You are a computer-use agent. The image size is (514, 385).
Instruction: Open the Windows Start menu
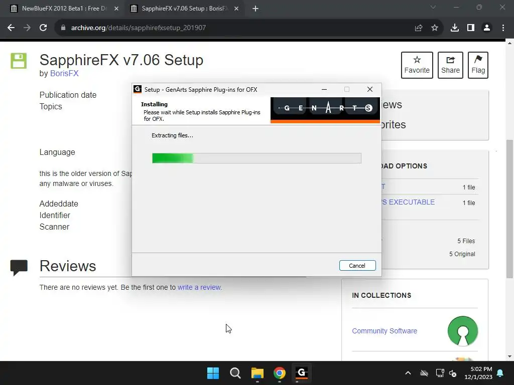point(213,373)
